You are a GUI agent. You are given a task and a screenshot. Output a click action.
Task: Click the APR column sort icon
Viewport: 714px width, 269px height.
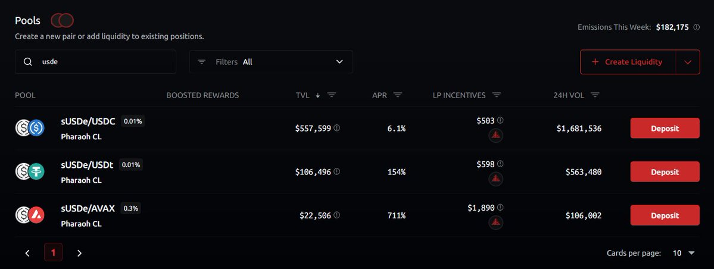(398, 95)
